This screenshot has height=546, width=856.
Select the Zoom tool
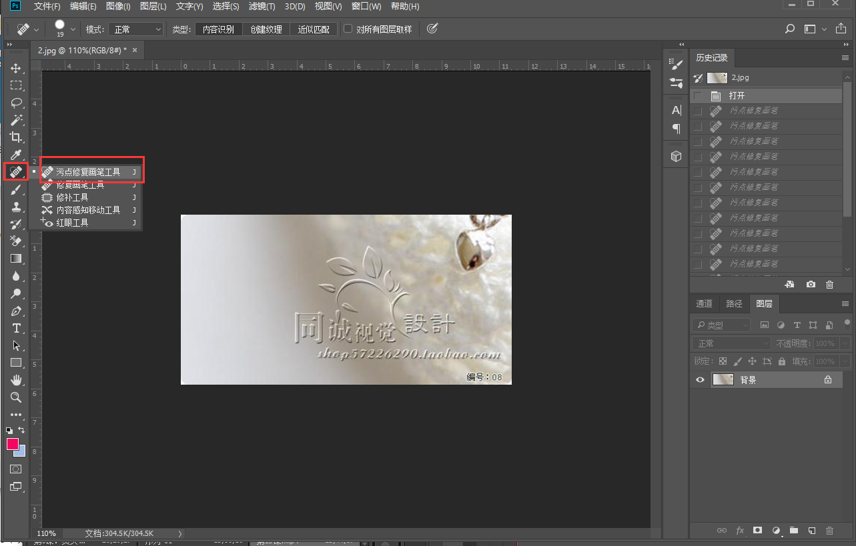click(16, 397)
